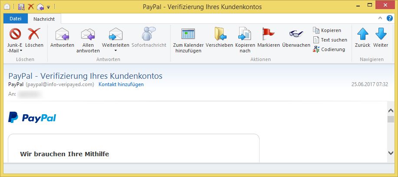Click the heading Wir brauchen Ihre Mithilfe
The height and width of the screenshot is (177, 398).
[65, 154]
